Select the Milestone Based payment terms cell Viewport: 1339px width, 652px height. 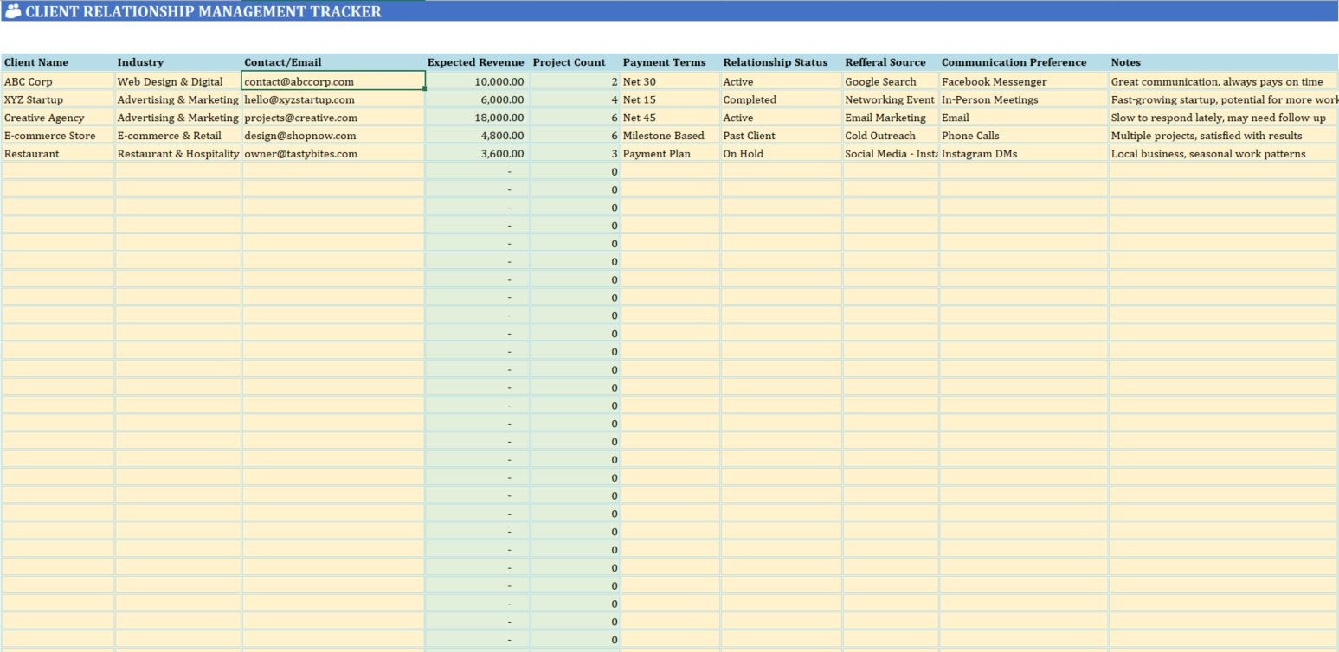coord(662,135)
